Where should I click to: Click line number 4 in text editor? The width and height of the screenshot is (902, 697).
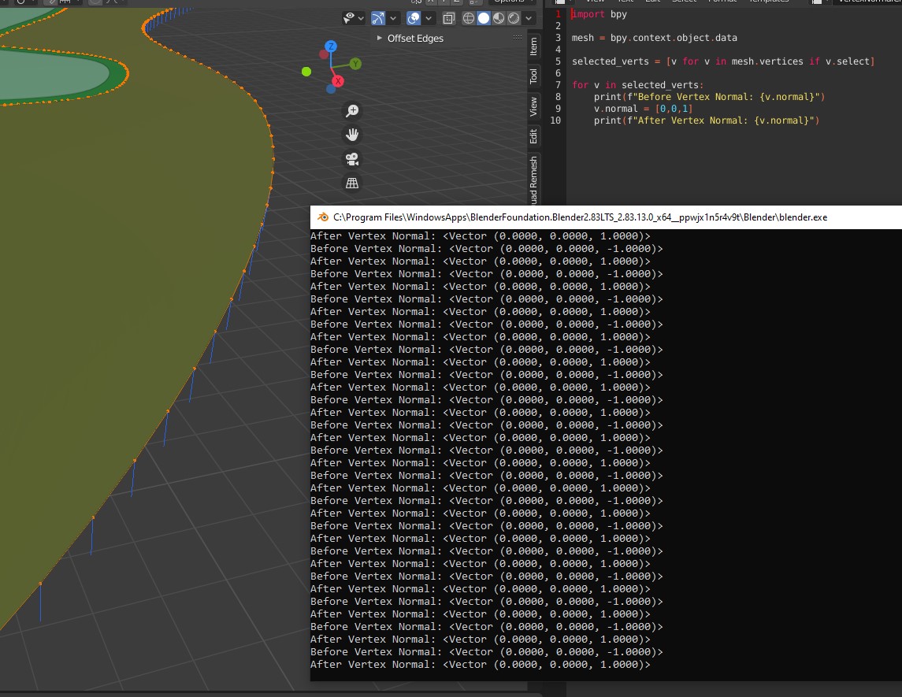tap(558, 50)
